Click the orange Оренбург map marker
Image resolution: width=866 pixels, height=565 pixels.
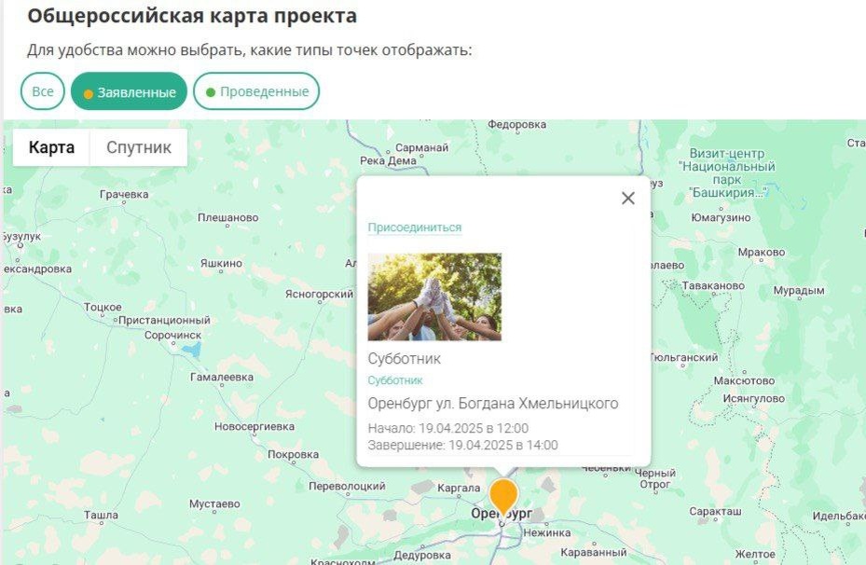(x=503, y=497)
